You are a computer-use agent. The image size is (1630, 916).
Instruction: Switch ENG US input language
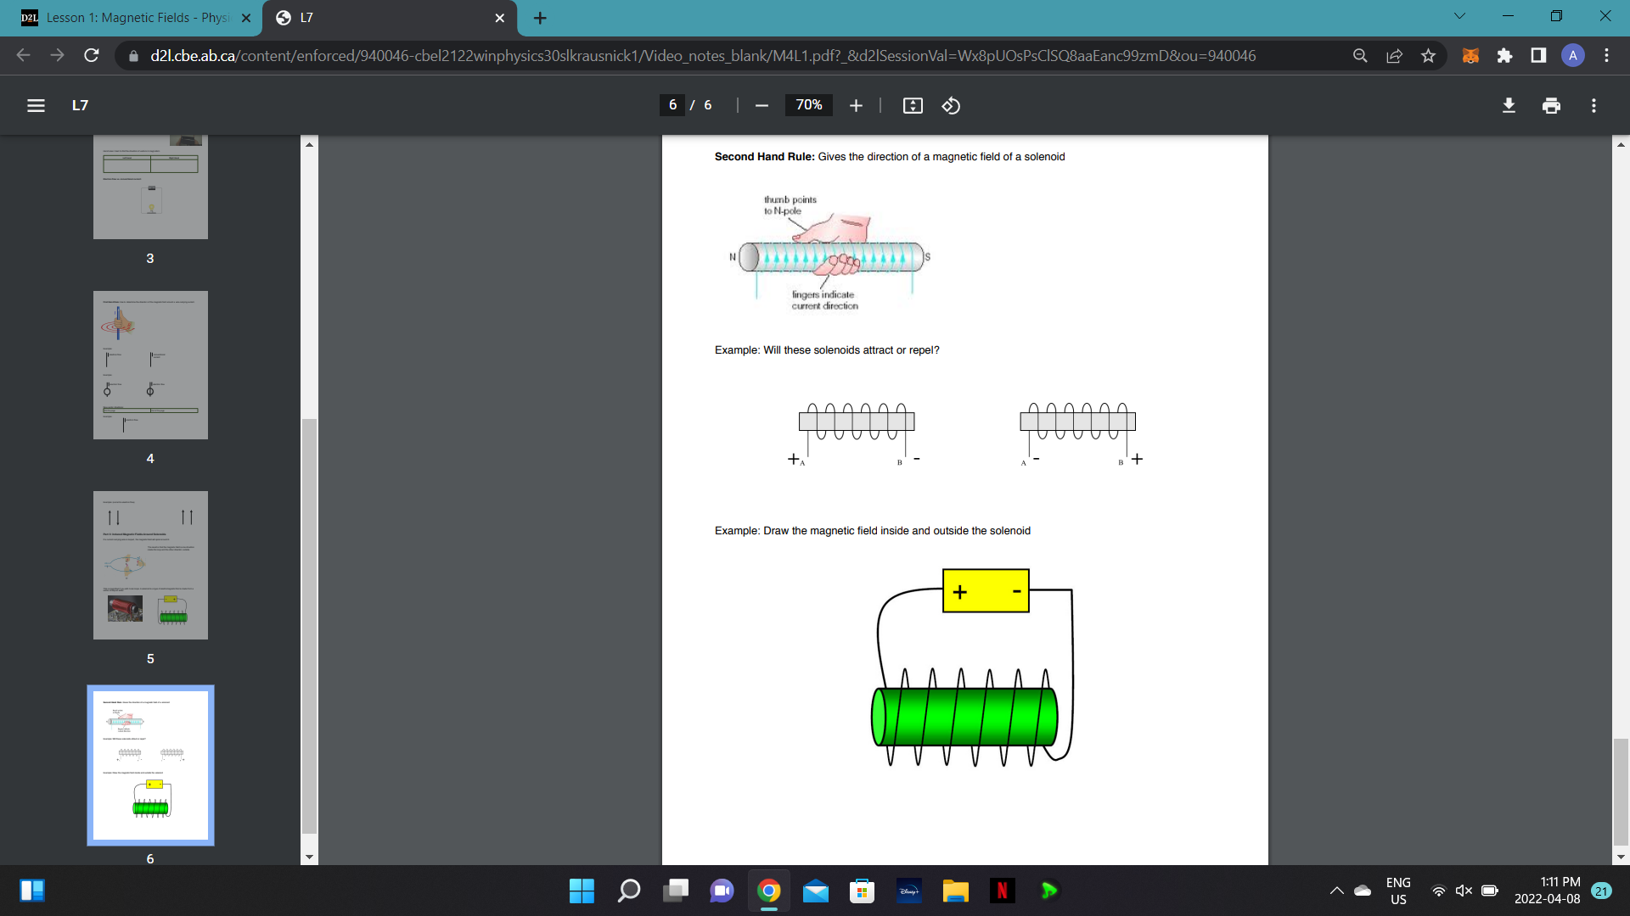(1398, 891)
